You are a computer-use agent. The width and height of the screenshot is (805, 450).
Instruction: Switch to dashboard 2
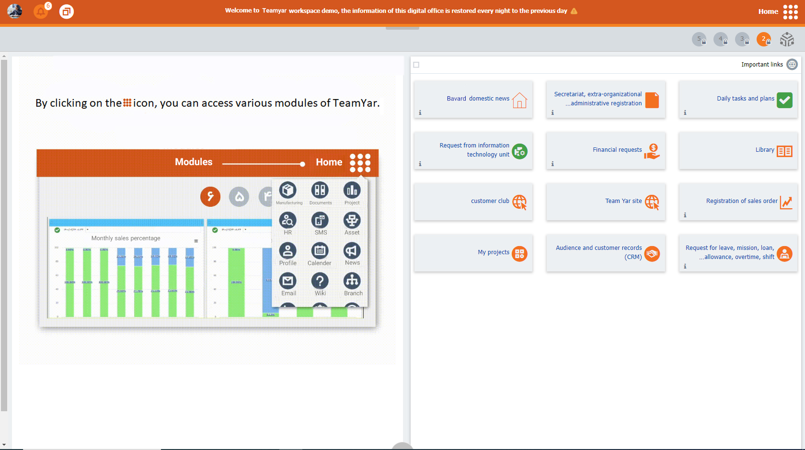click(764, 39)
